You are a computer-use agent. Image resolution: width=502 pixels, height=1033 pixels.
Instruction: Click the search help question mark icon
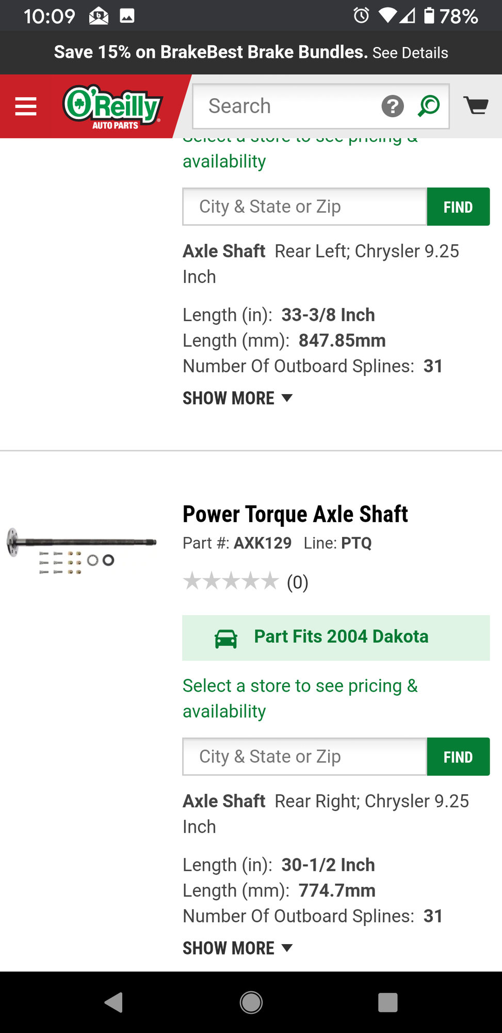[393, 106]
